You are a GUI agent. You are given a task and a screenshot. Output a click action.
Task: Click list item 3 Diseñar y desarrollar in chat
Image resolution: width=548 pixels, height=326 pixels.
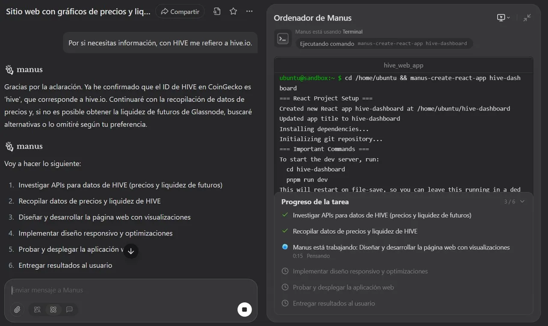[x=104, y=217]
